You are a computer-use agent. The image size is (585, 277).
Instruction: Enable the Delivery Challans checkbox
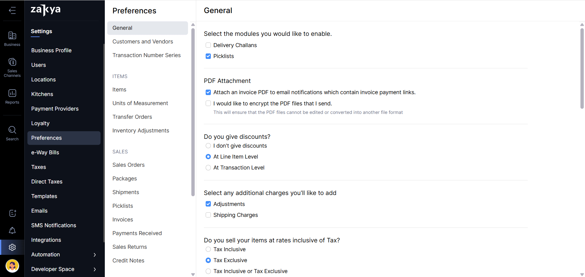208,45
